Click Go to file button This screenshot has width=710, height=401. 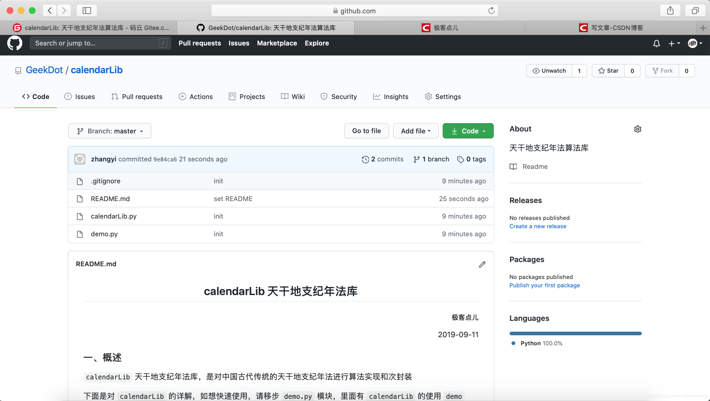click(366, 131)
